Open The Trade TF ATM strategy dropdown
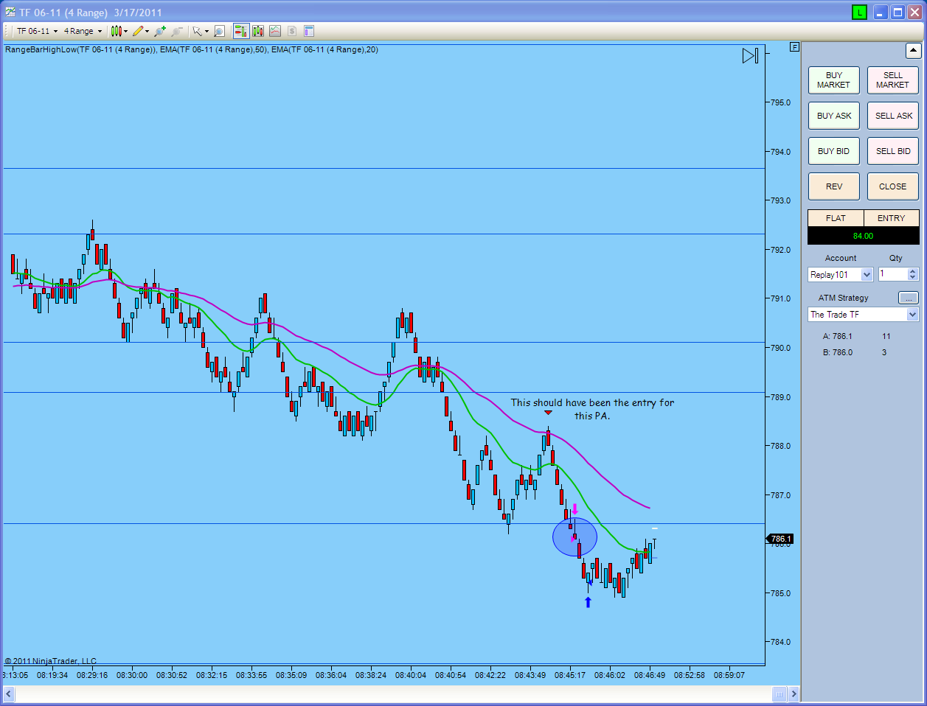This screenshot has height=706, width=927. (x=864, y=314)
